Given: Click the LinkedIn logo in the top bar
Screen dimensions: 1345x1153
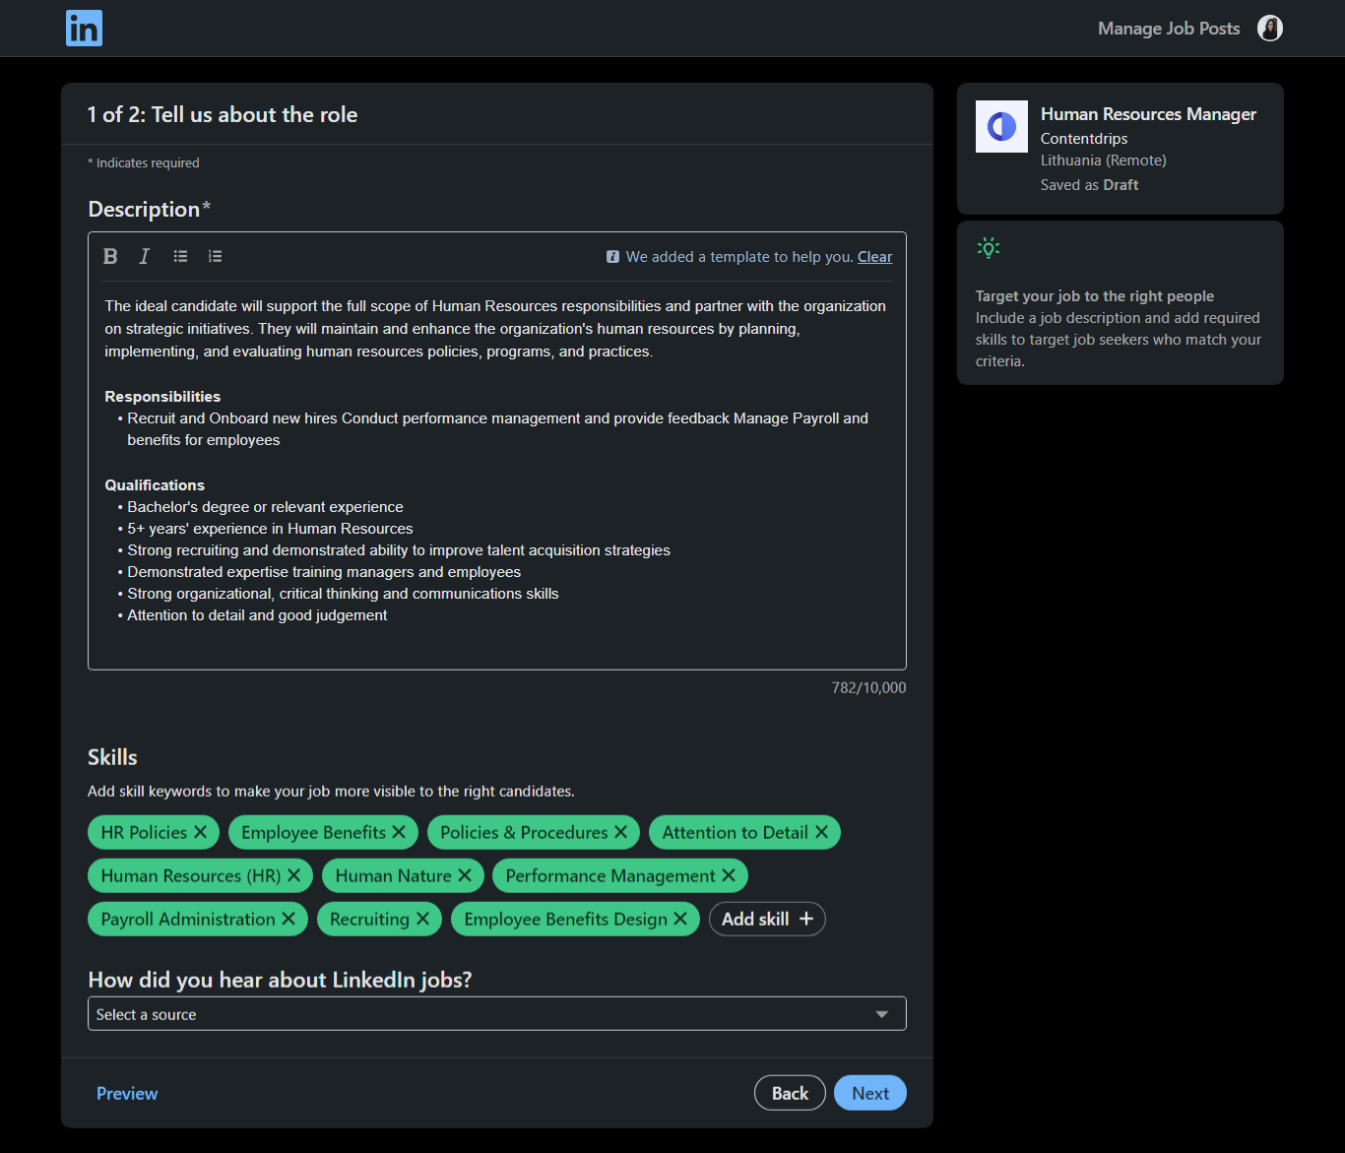Looking at the screenshot, I should pyautogui.click(x=84, y=28).
